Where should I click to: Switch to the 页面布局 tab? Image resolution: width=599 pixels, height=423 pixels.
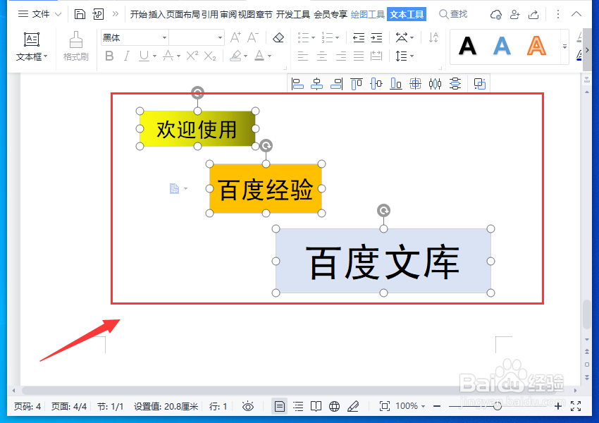click(183, 15)
